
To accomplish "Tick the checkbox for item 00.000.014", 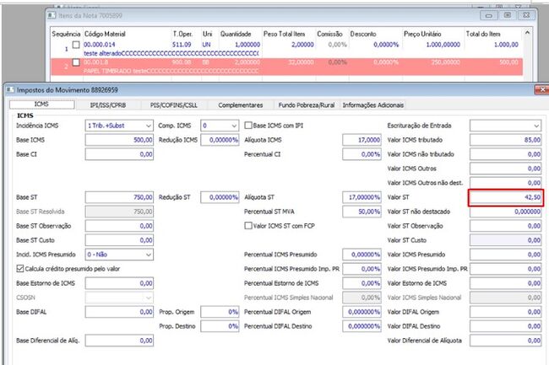I will point(76,45).
